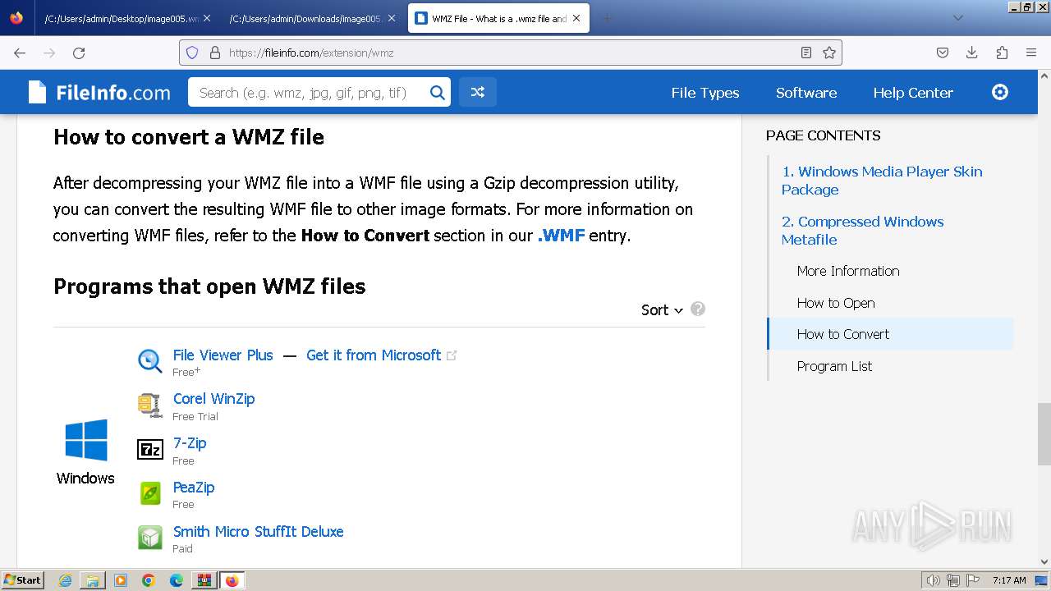
Task: Click the search magnifier button
Action: [x=438, y=93]
